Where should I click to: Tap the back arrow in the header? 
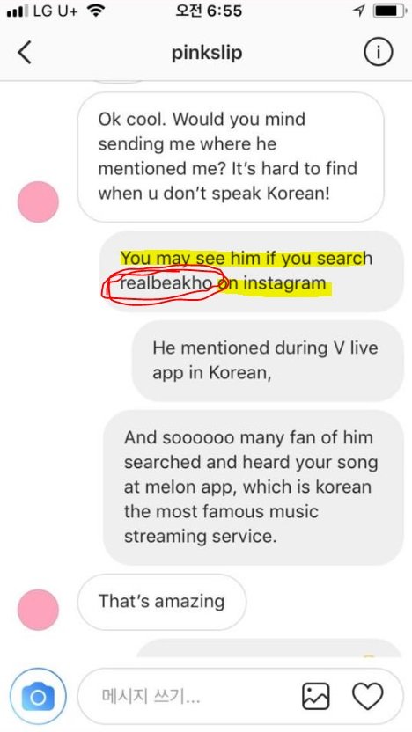coord(25,52)
